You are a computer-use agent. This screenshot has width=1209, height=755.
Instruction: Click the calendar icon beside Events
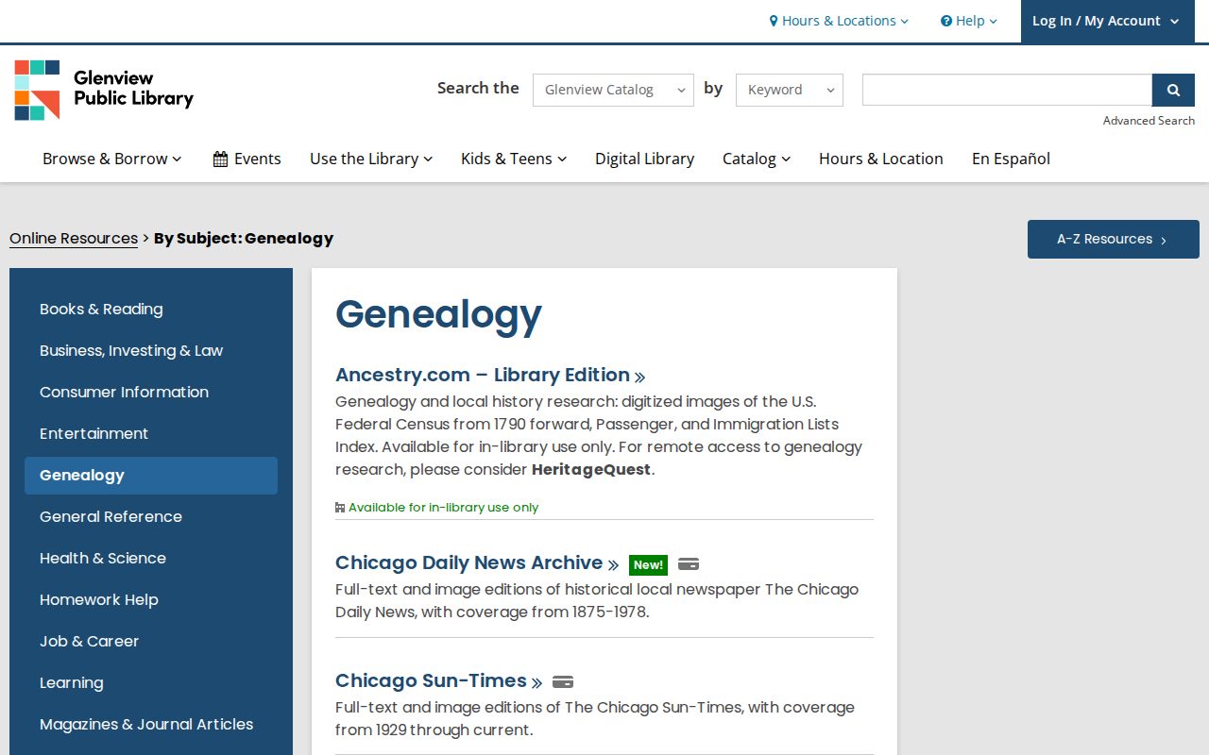pyautogui.click(x=220, y=159)
